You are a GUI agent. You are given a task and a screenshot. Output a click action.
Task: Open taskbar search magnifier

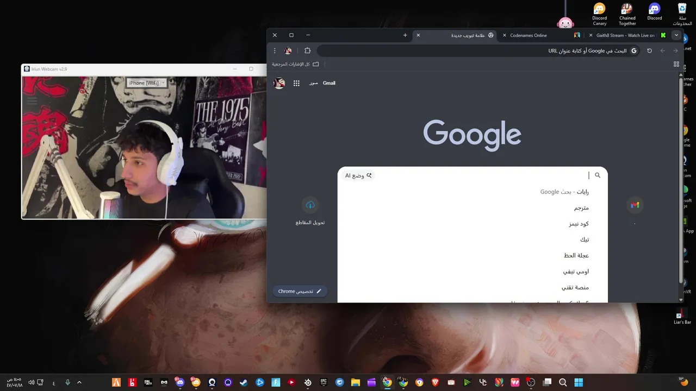pyautogui.click(x=563, y=382)
